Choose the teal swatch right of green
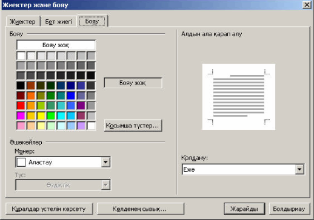 pyautogui.click(x=61, y=95)
